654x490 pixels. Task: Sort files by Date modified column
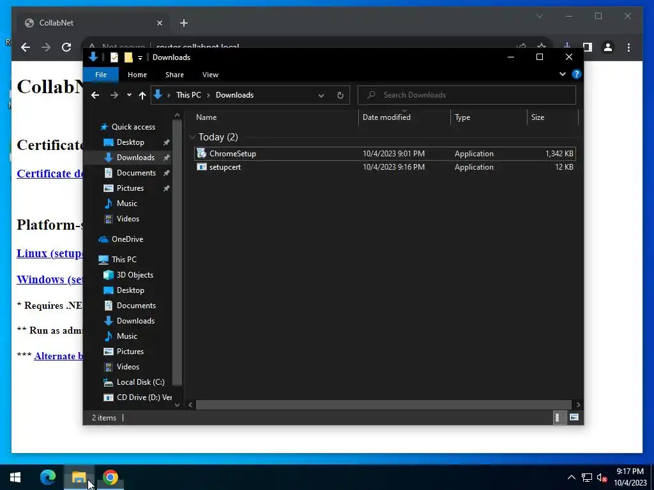coord(404,117)
